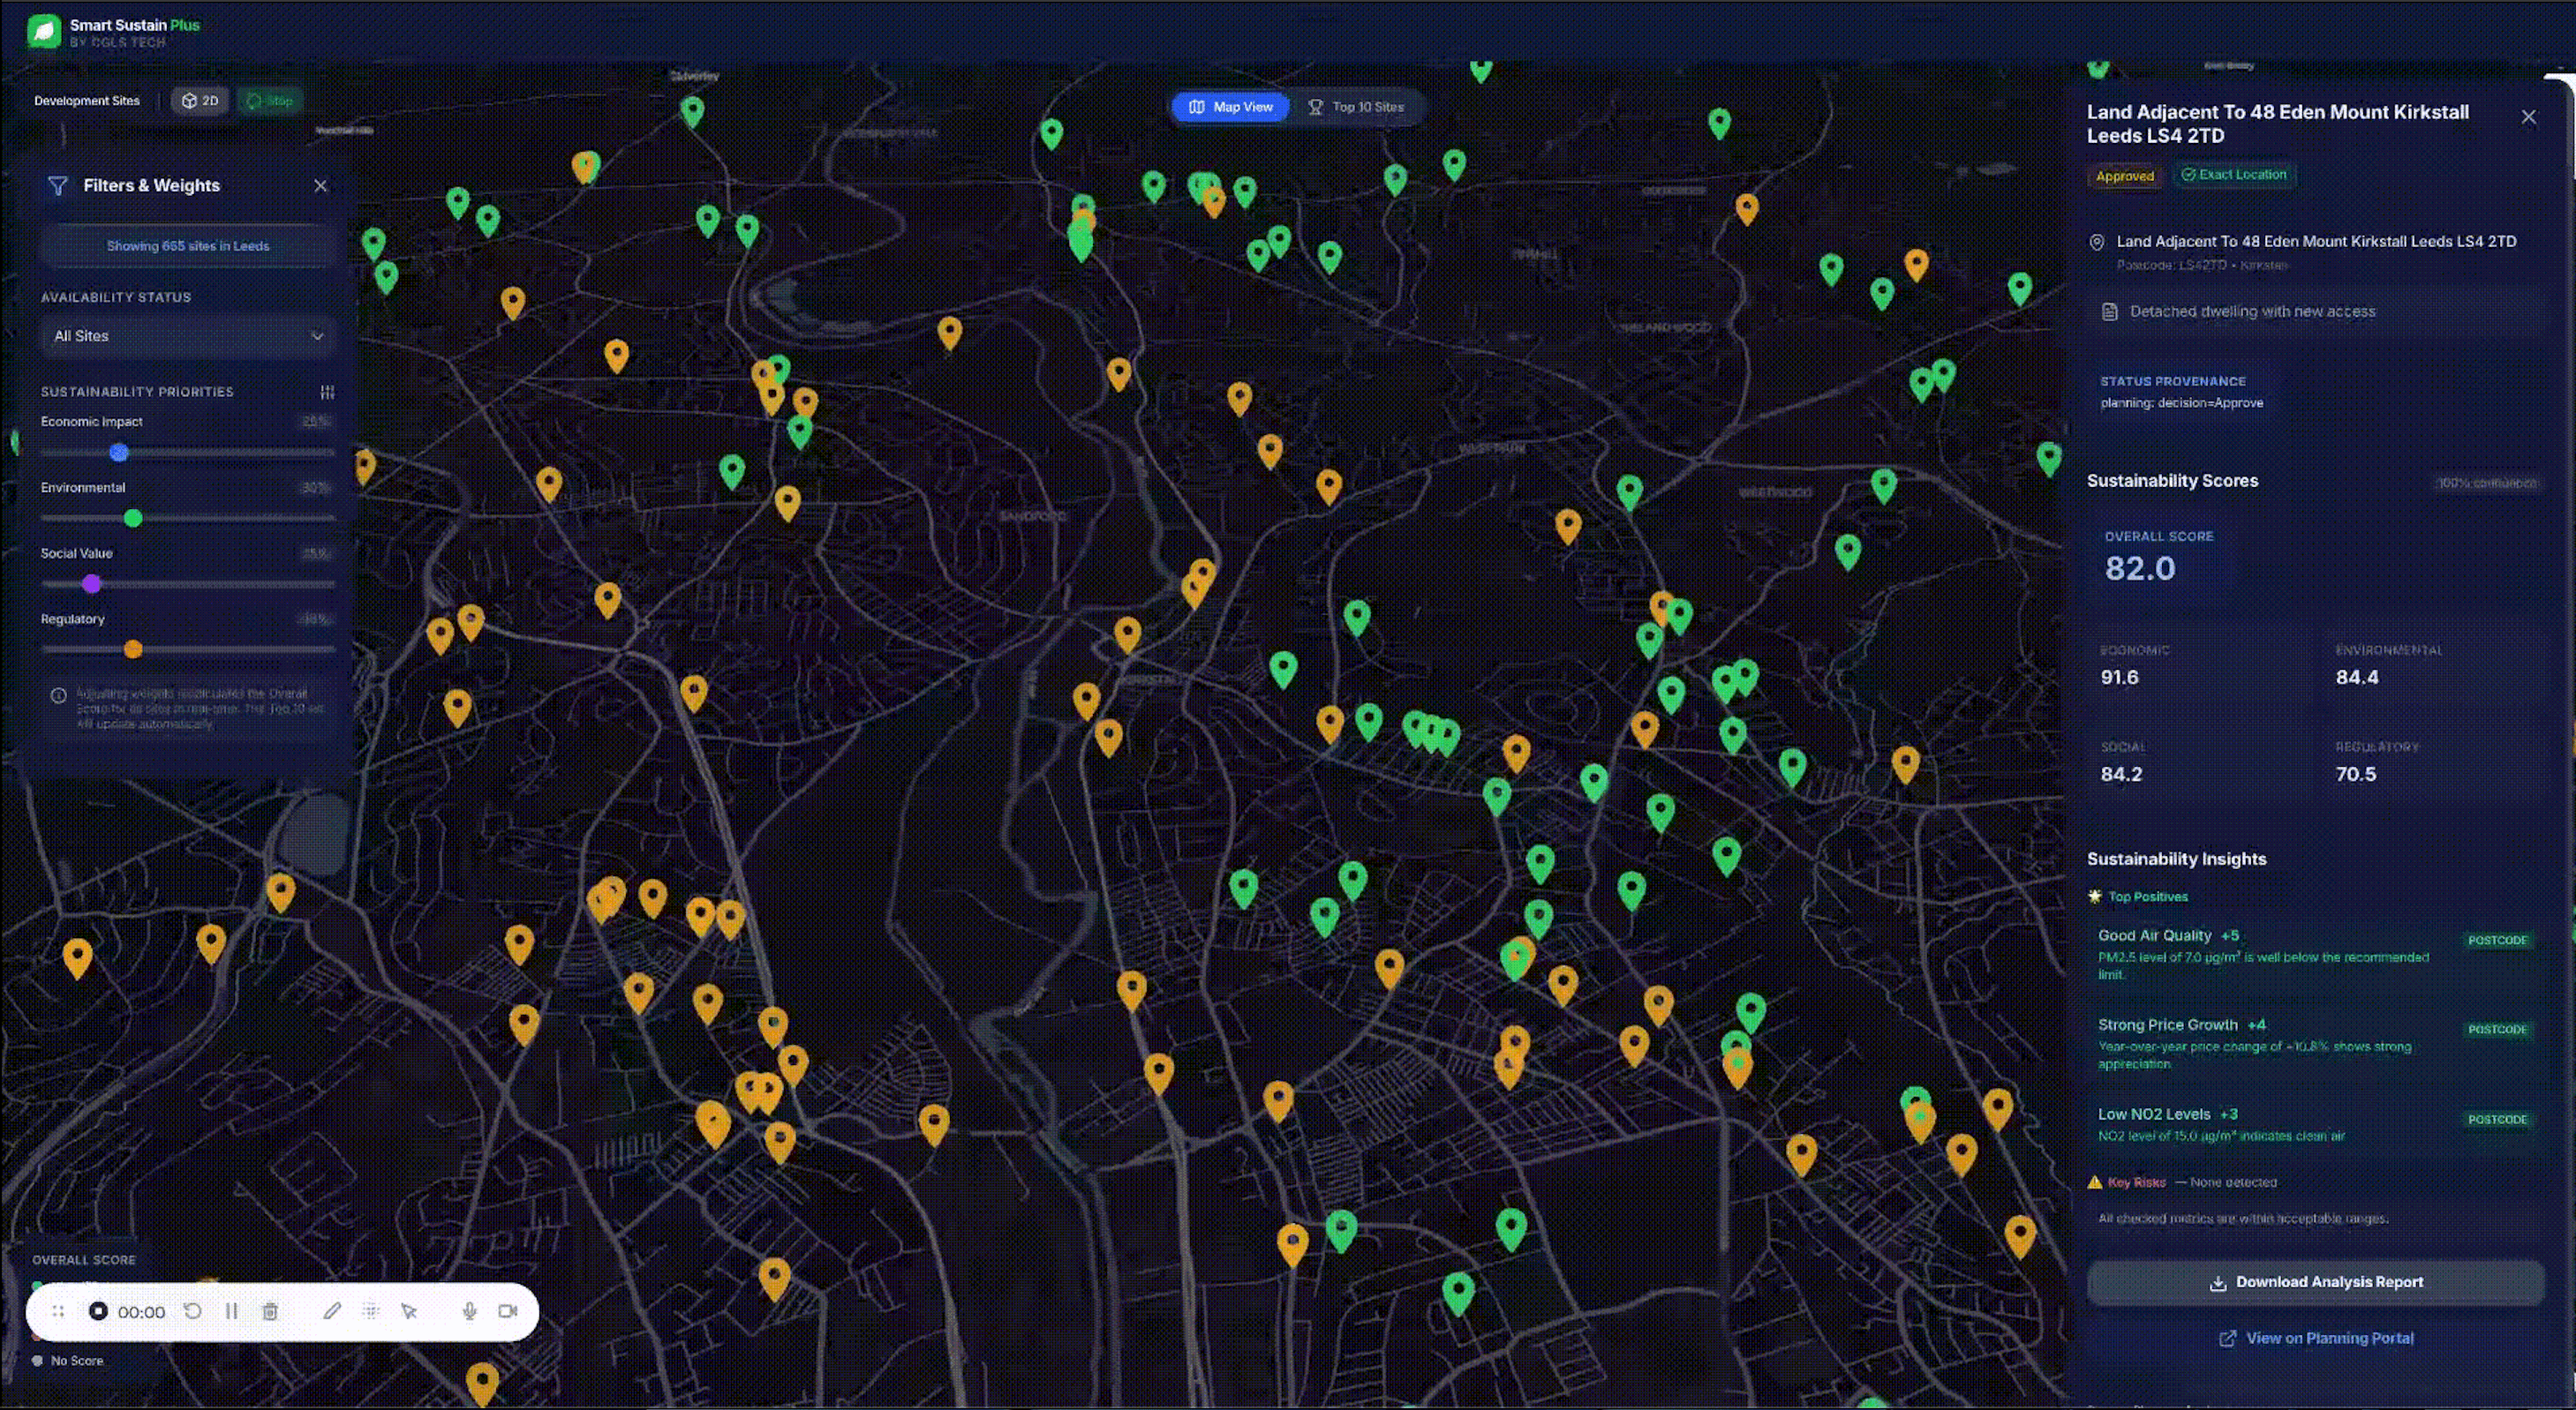Enable the cursor highlight tool in recording toolbar

click(x=409, y=1311)
